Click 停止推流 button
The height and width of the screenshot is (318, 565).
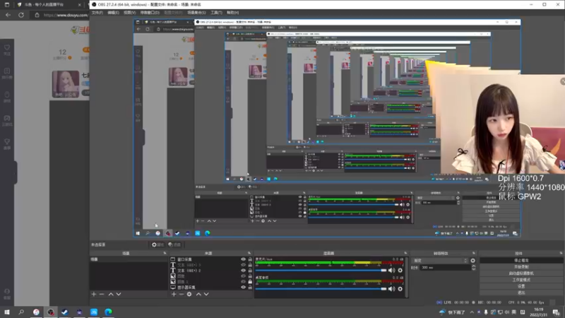click(521, 260)
